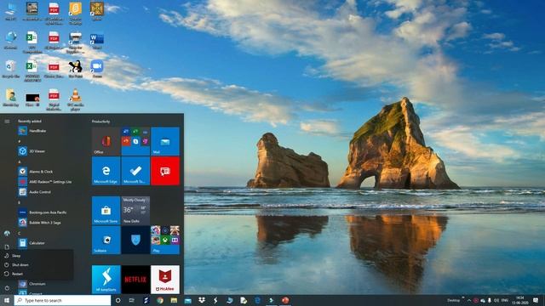Launch the Netflix tile
This screenshot has height=306, width=545.
[x=135, y=280]
